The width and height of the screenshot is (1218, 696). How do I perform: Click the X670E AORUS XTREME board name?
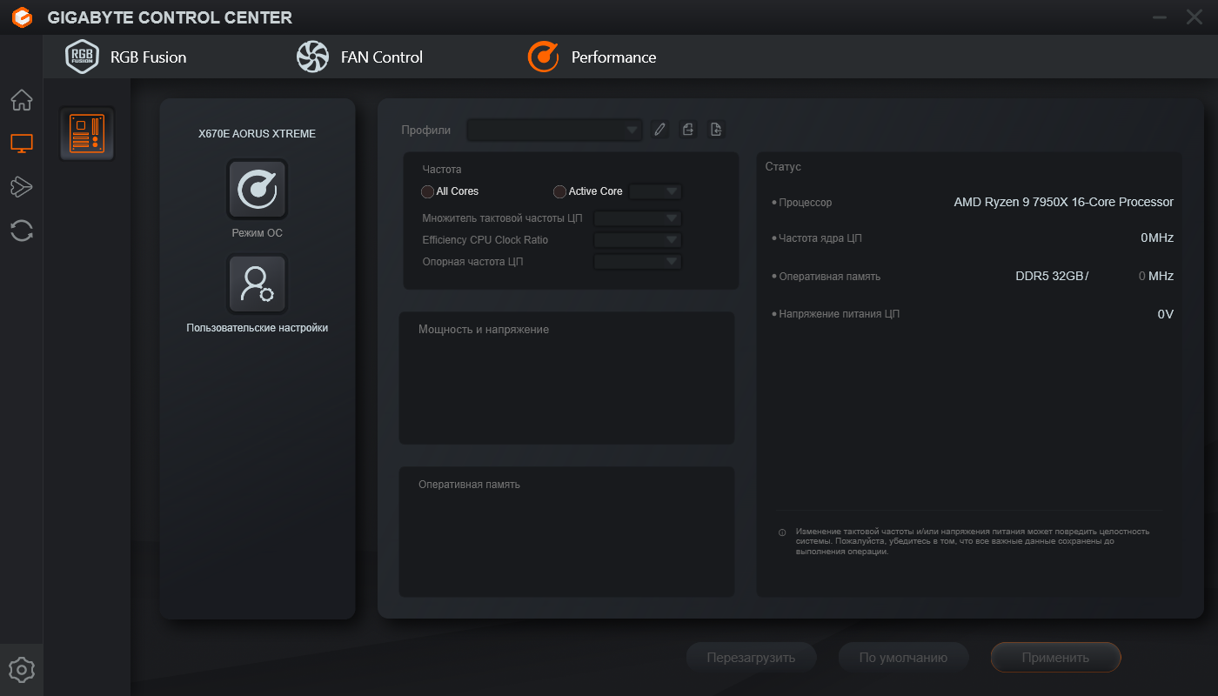coord(258,134)
